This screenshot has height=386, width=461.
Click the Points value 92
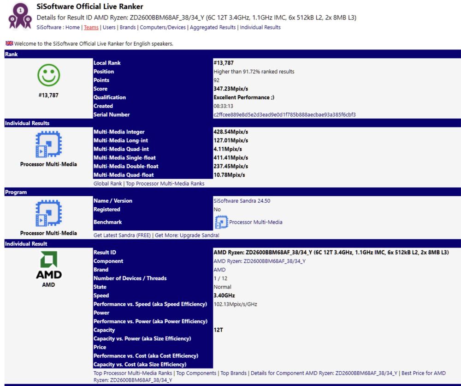click(216, 80)
